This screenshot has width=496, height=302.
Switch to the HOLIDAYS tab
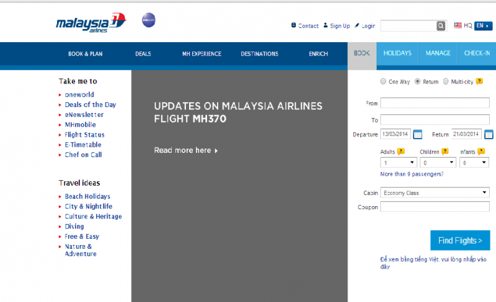point(397,54)
